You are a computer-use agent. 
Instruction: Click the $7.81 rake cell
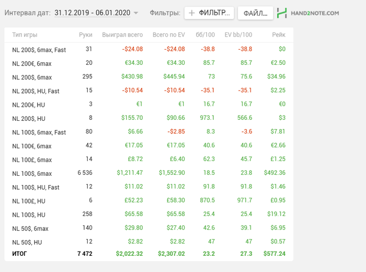coord(278,131)
